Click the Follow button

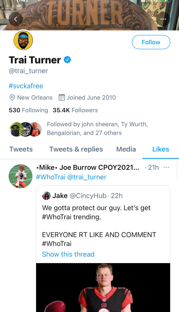(x=151, y=42)
